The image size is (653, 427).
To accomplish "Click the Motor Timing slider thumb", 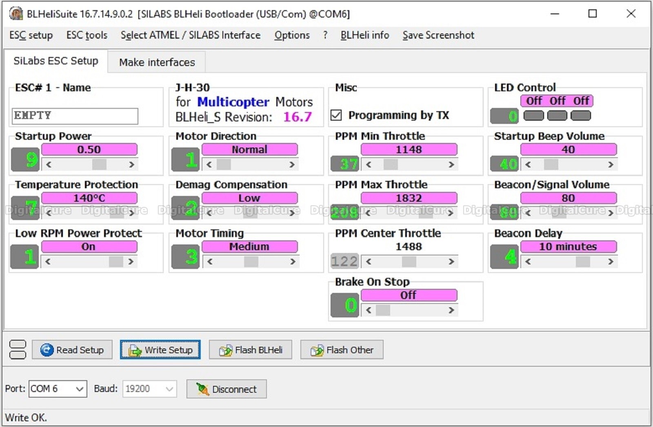I will (x=251, y=262).
